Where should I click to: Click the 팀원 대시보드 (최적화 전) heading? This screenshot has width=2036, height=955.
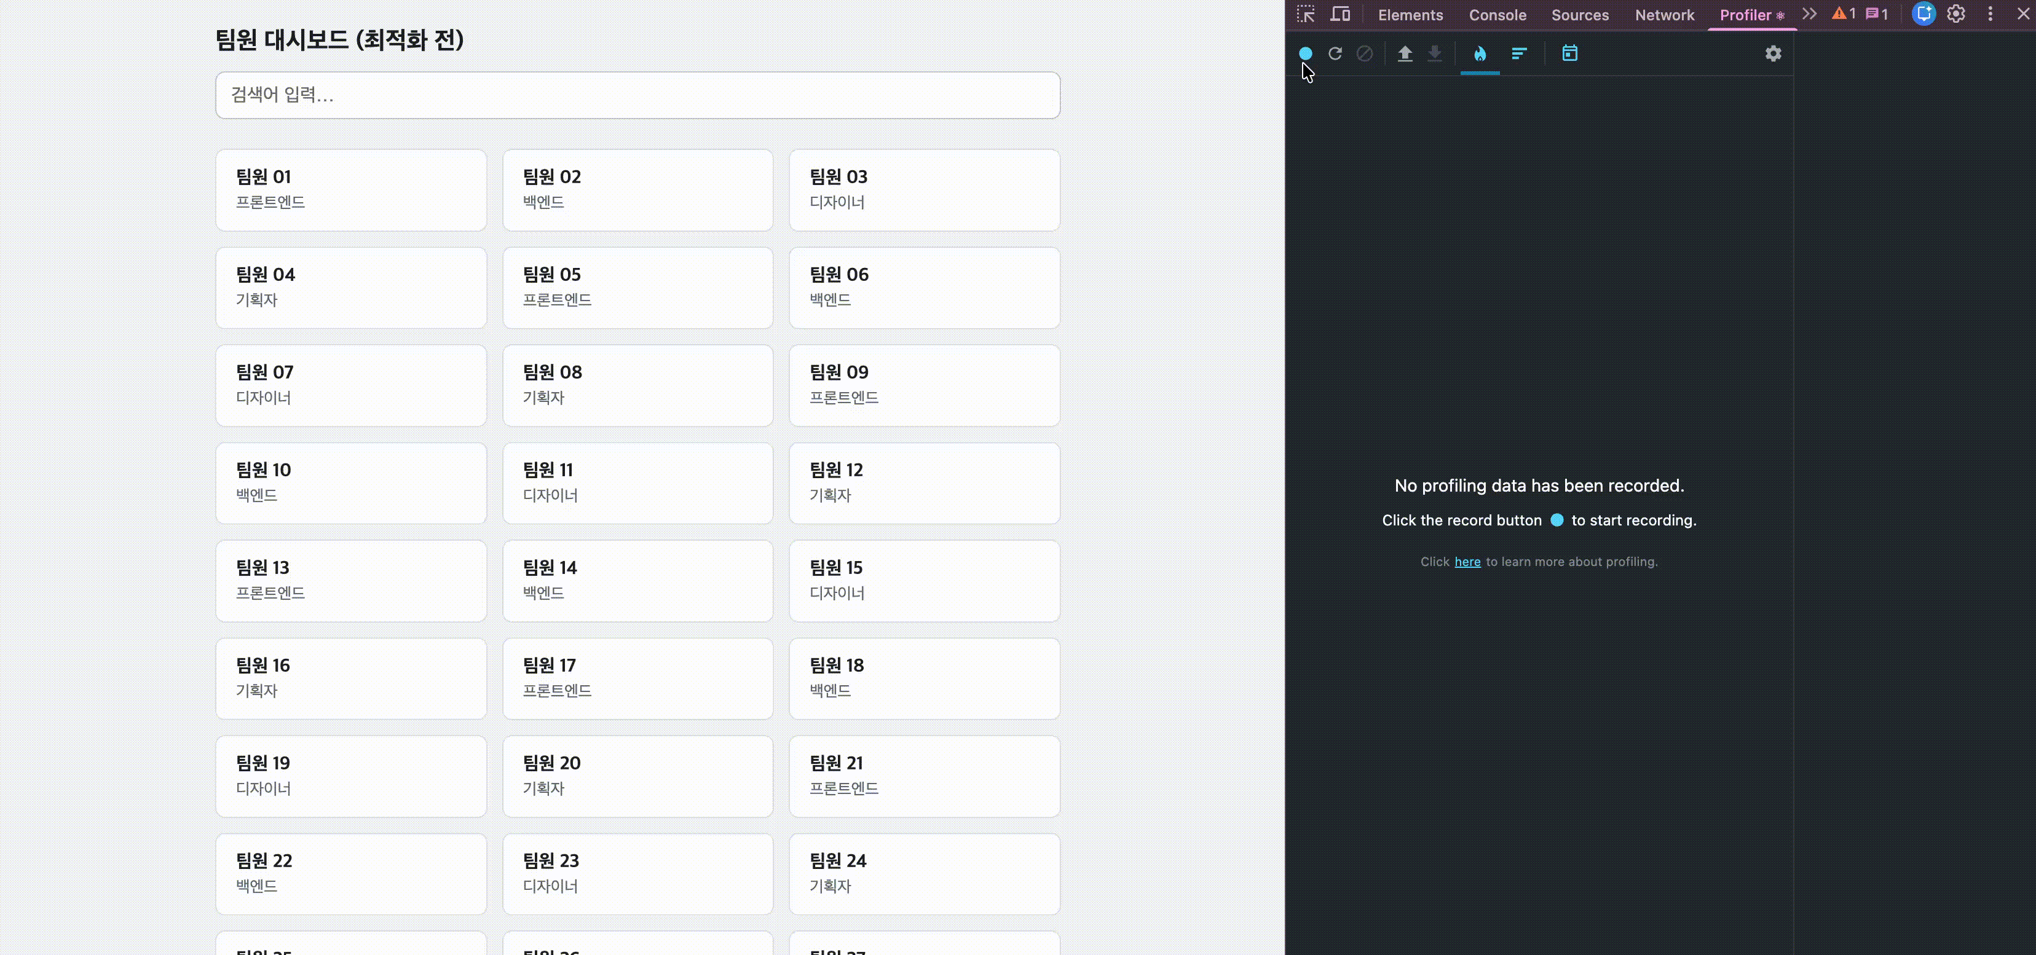340,39
